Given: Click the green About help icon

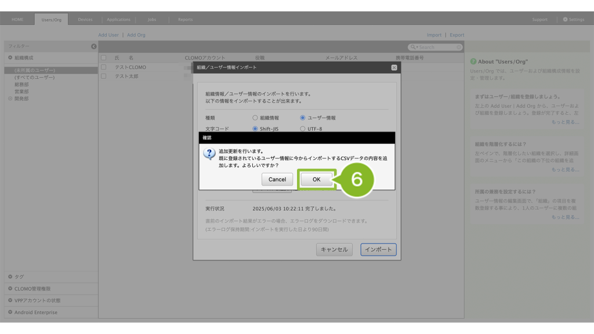Looking at the screenshot, I should [473, 61].
